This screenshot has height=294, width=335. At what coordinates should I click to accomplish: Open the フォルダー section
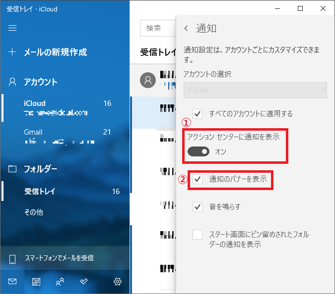[41, 169]
